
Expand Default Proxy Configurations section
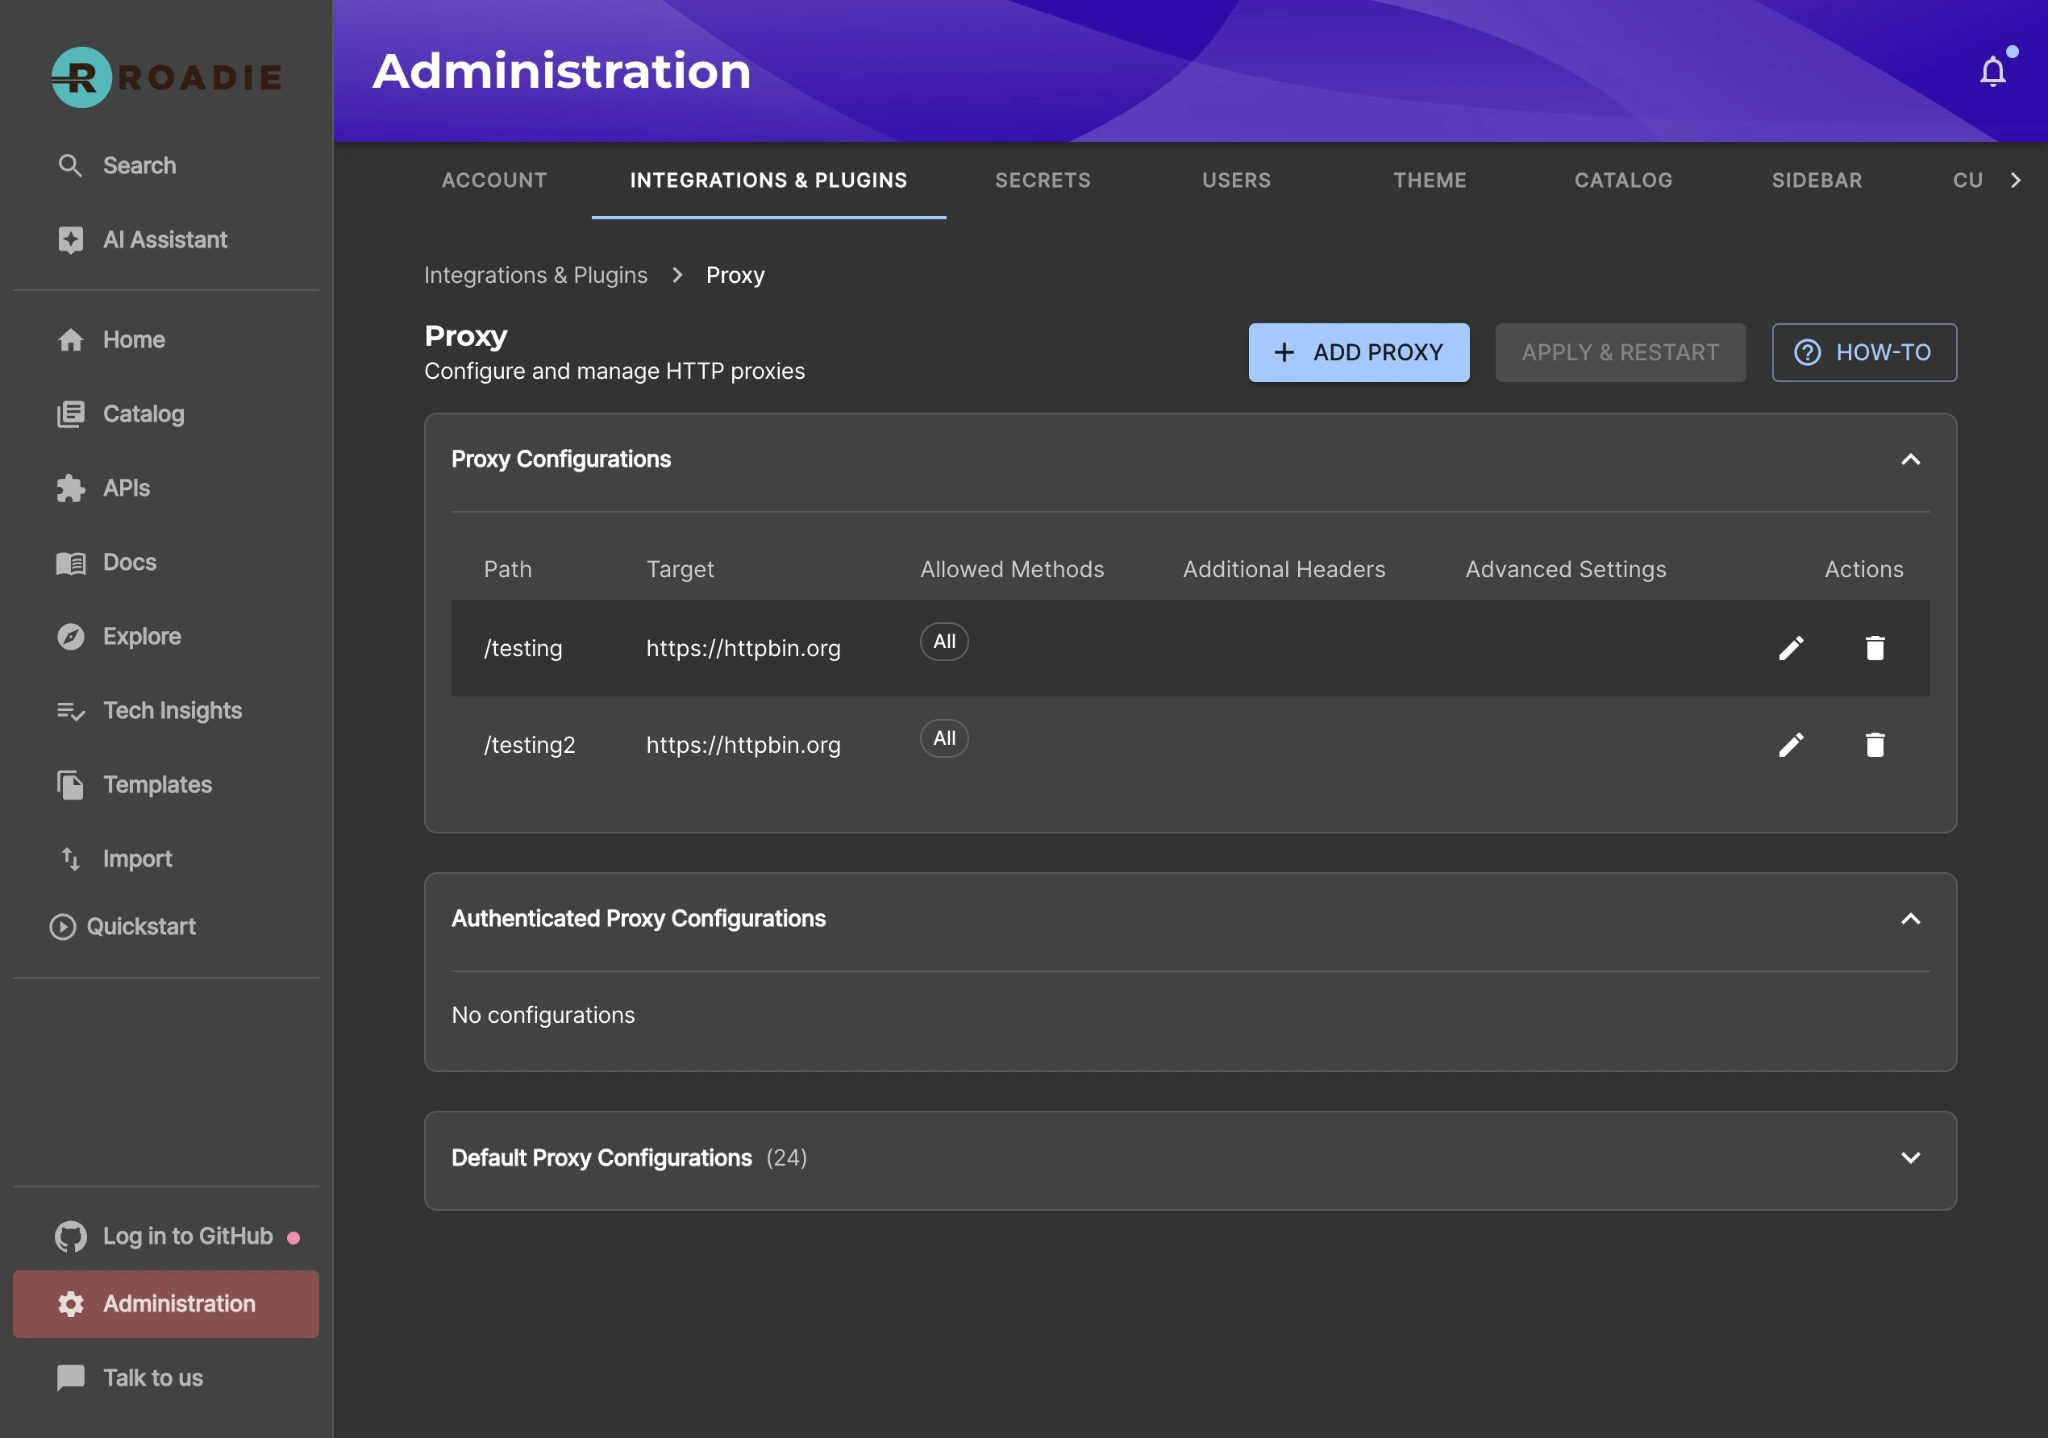point(1910,1157)
